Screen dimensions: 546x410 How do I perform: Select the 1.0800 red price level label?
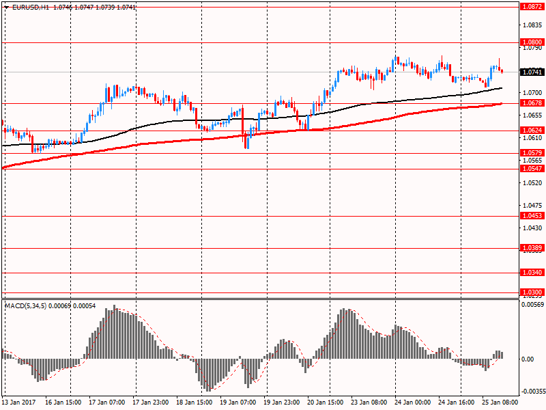pos(532,42)
